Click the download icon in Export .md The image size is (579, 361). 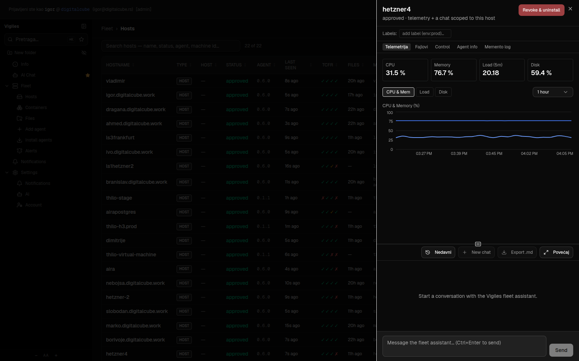point(504,252)
